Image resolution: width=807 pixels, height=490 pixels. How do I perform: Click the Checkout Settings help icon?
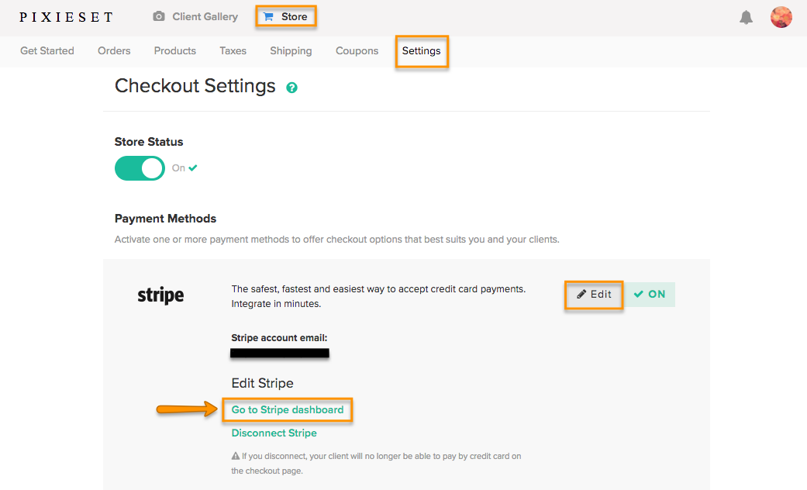pos(291,88)
